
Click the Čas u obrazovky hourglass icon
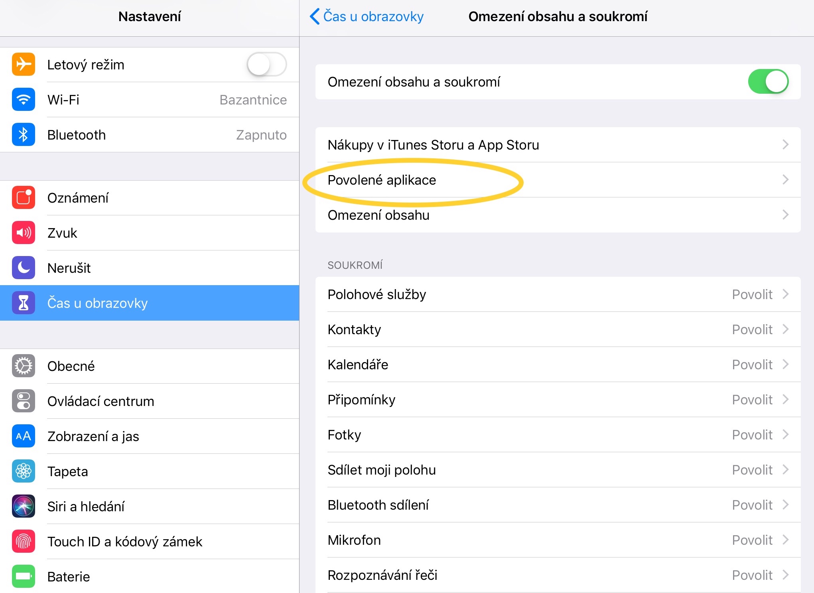coord(23,303)
